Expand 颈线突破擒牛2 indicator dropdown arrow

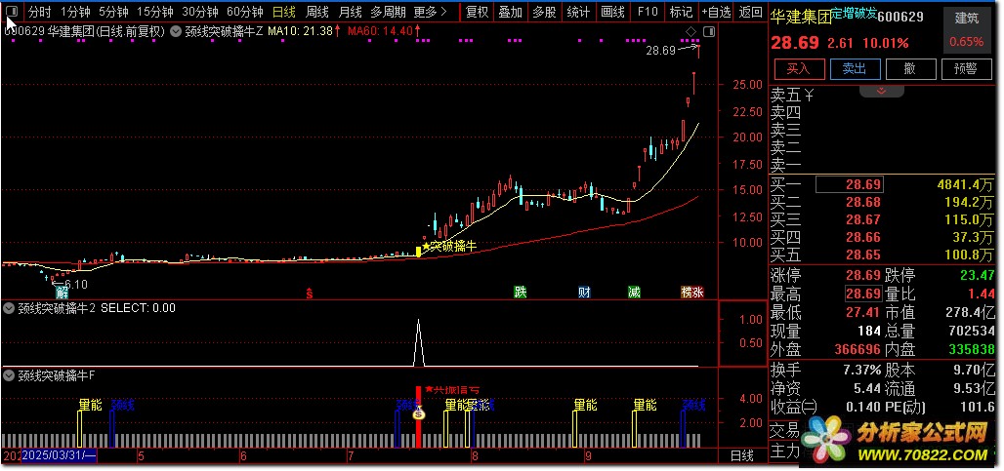tap(9, 309)
